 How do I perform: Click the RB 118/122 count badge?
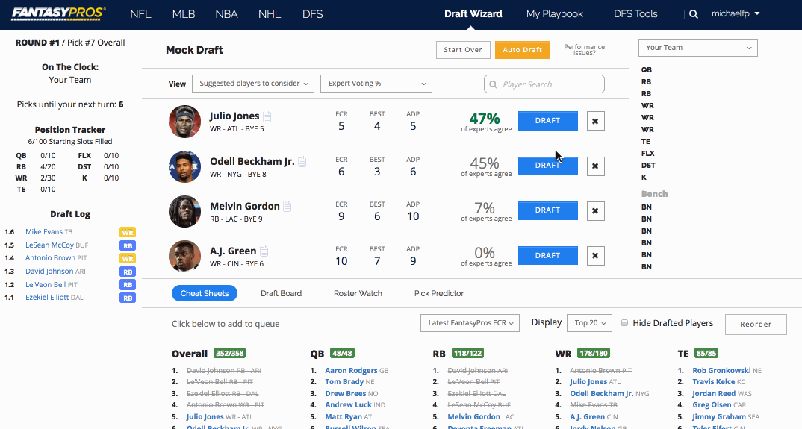tap(467, 354)
